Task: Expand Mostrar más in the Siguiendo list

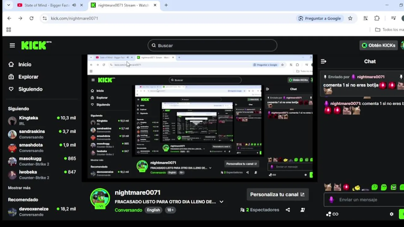Action: 19,188
